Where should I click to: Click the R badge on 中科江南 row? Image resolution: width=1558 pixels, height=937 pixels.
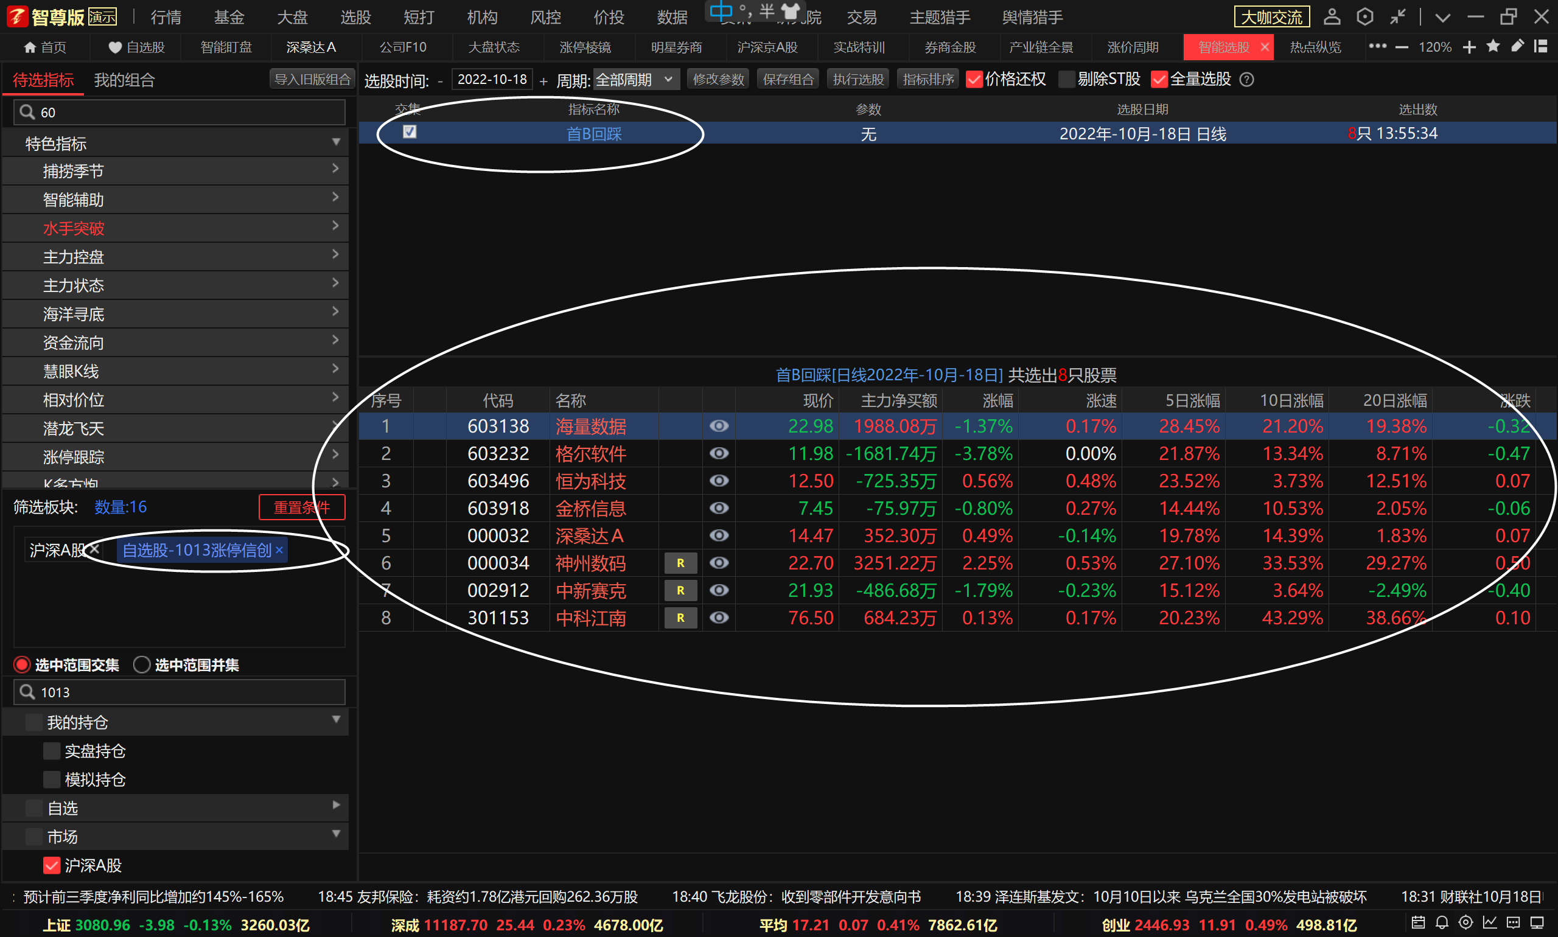point(681,618)
